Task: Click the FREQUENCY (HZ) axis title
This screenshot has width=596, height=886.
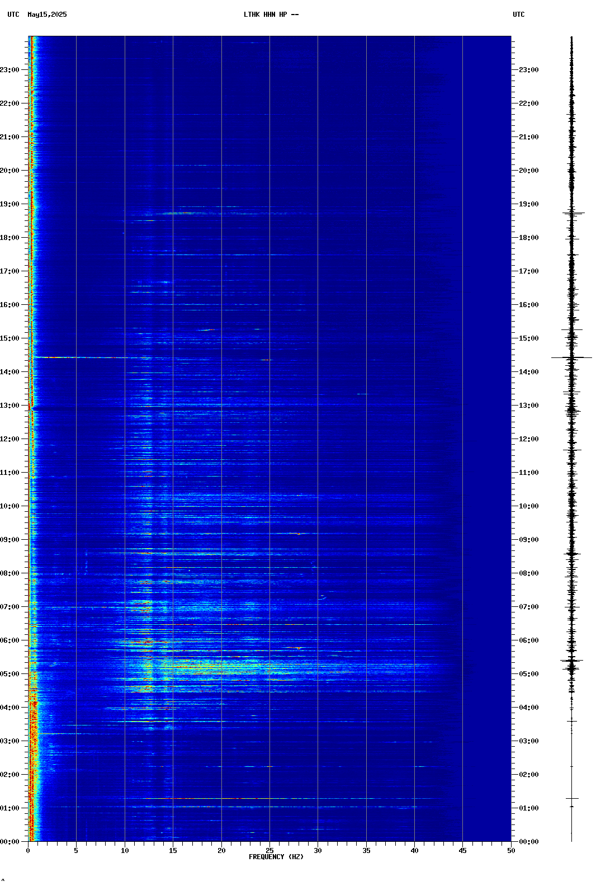Action: 276,857
